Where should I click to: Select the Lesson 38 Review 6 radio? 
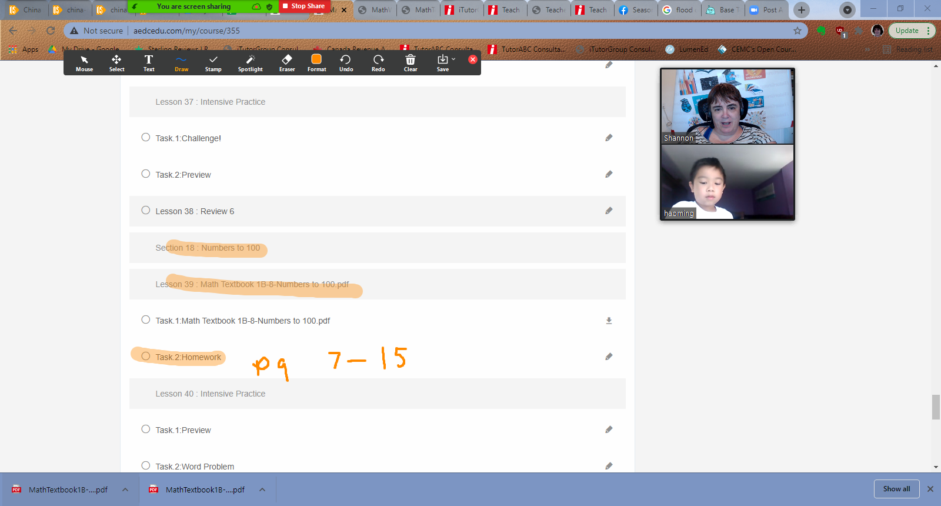146,210
